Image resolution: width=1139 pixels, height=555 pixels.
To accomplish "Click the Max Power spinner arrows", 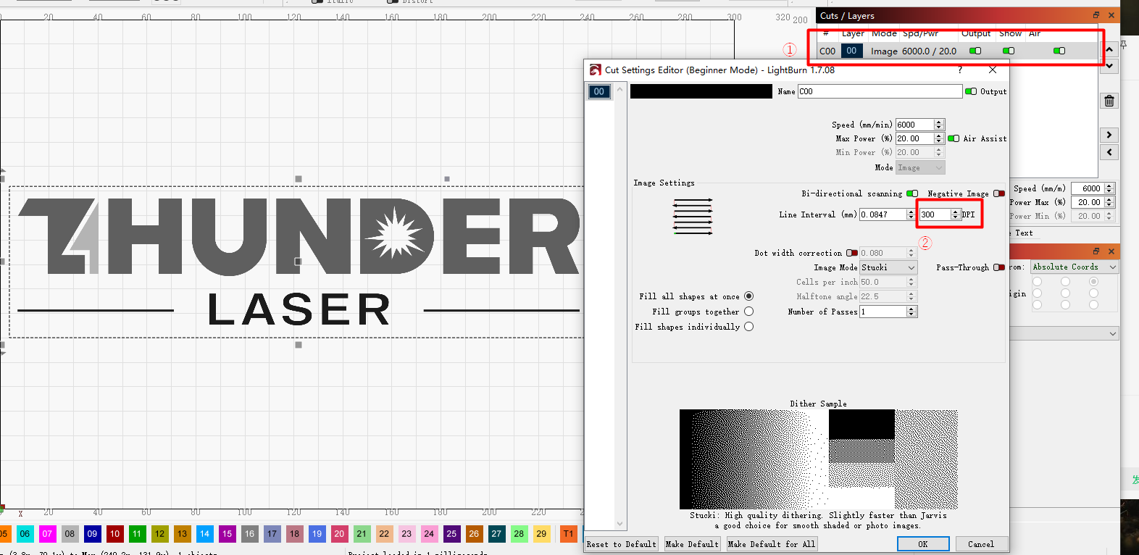I will click(938, 138).
